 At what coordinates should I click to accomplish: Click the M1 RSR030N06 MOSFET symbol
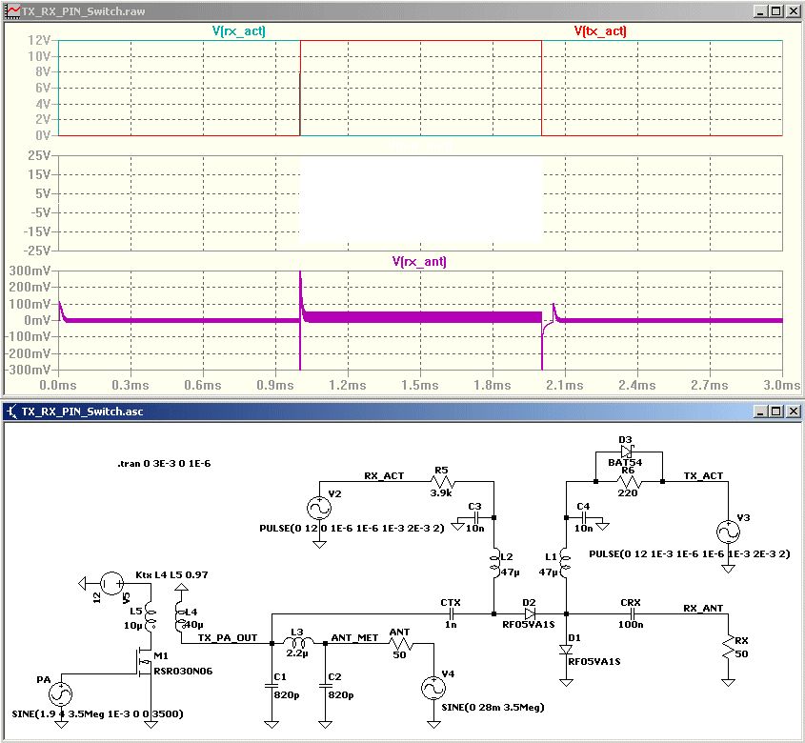pyautogui.click(x=144, y=659)
